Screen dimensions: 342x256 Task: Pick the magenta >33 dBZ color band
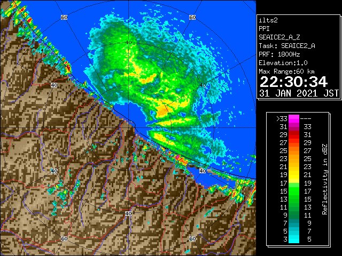click(294, 119)
